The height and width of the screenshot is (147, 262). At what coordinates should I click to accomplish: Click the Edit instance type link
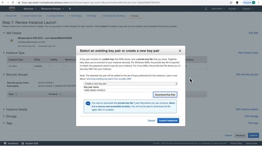(248, 53)
